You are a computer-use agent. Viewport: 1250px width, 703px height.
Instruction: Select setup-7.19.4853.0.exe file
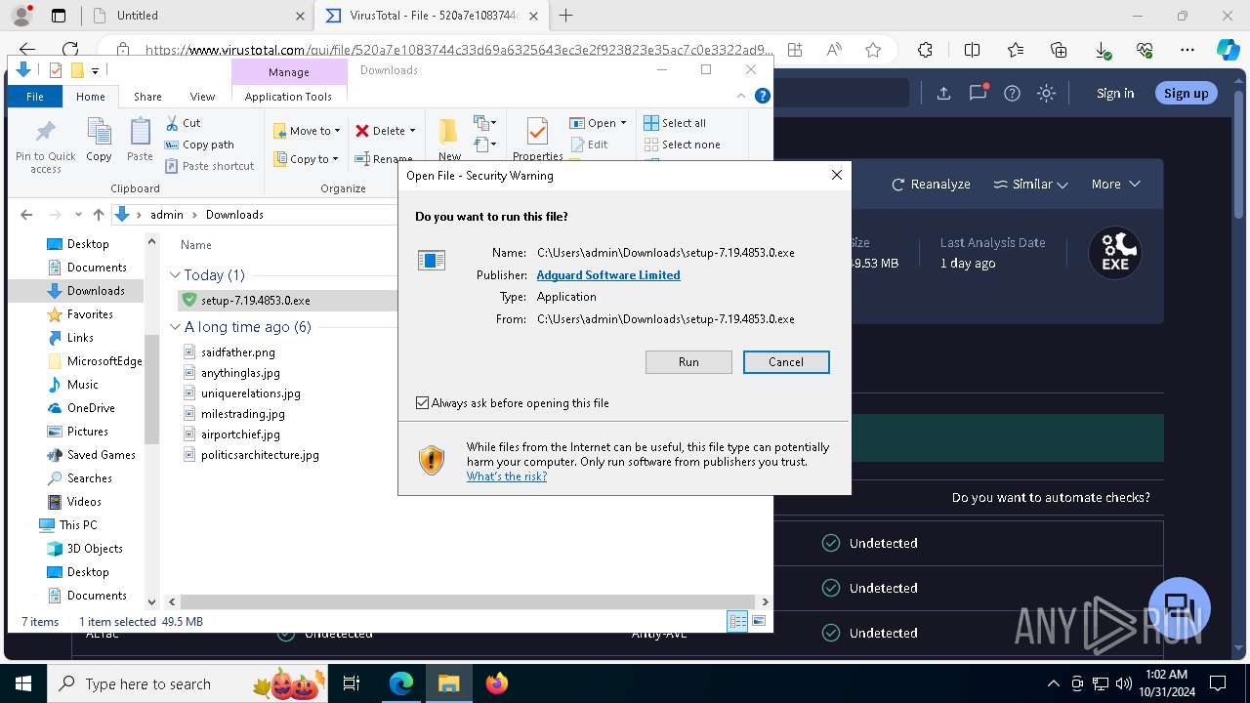point(256,301)
